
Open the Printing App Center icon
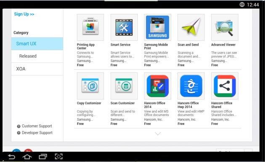(x=90, y=27)
